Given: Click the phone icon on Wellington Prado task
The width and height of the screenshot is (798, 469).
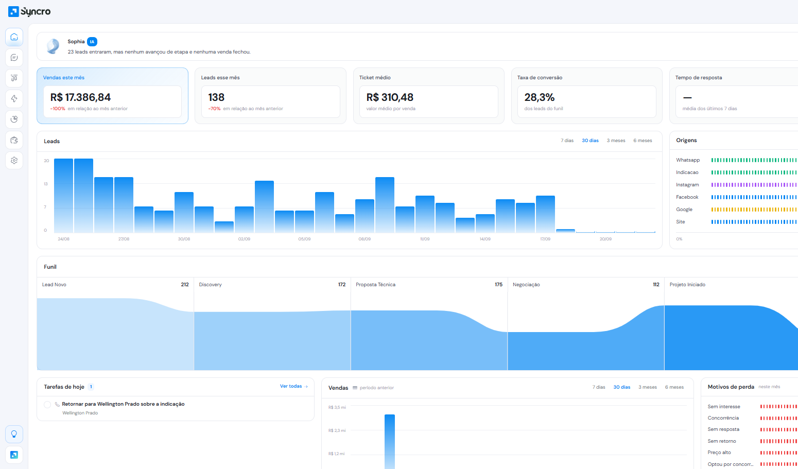Looking at the screenshot, I should (x=57, y=404).
